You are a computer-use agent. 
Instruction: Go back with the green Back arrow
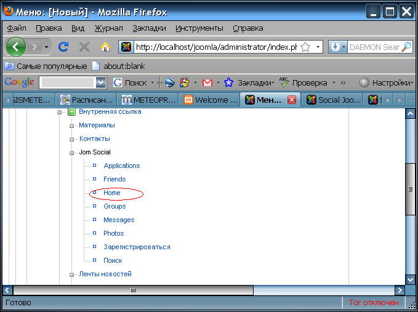pos(16,47)
